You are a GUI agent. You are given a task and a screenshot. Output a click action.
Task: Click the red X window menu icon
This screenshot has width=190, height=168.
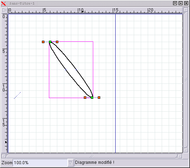click(3, 3)
